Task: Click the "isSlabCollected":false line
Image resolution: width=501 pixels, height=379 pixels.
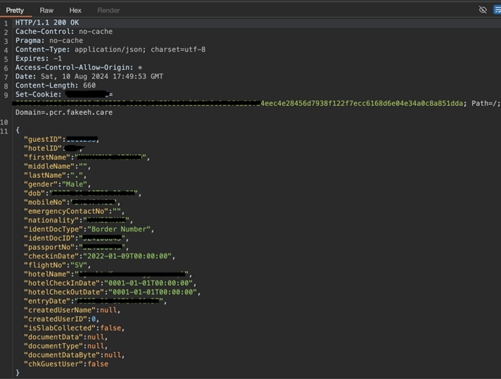Action: point(75,327)
